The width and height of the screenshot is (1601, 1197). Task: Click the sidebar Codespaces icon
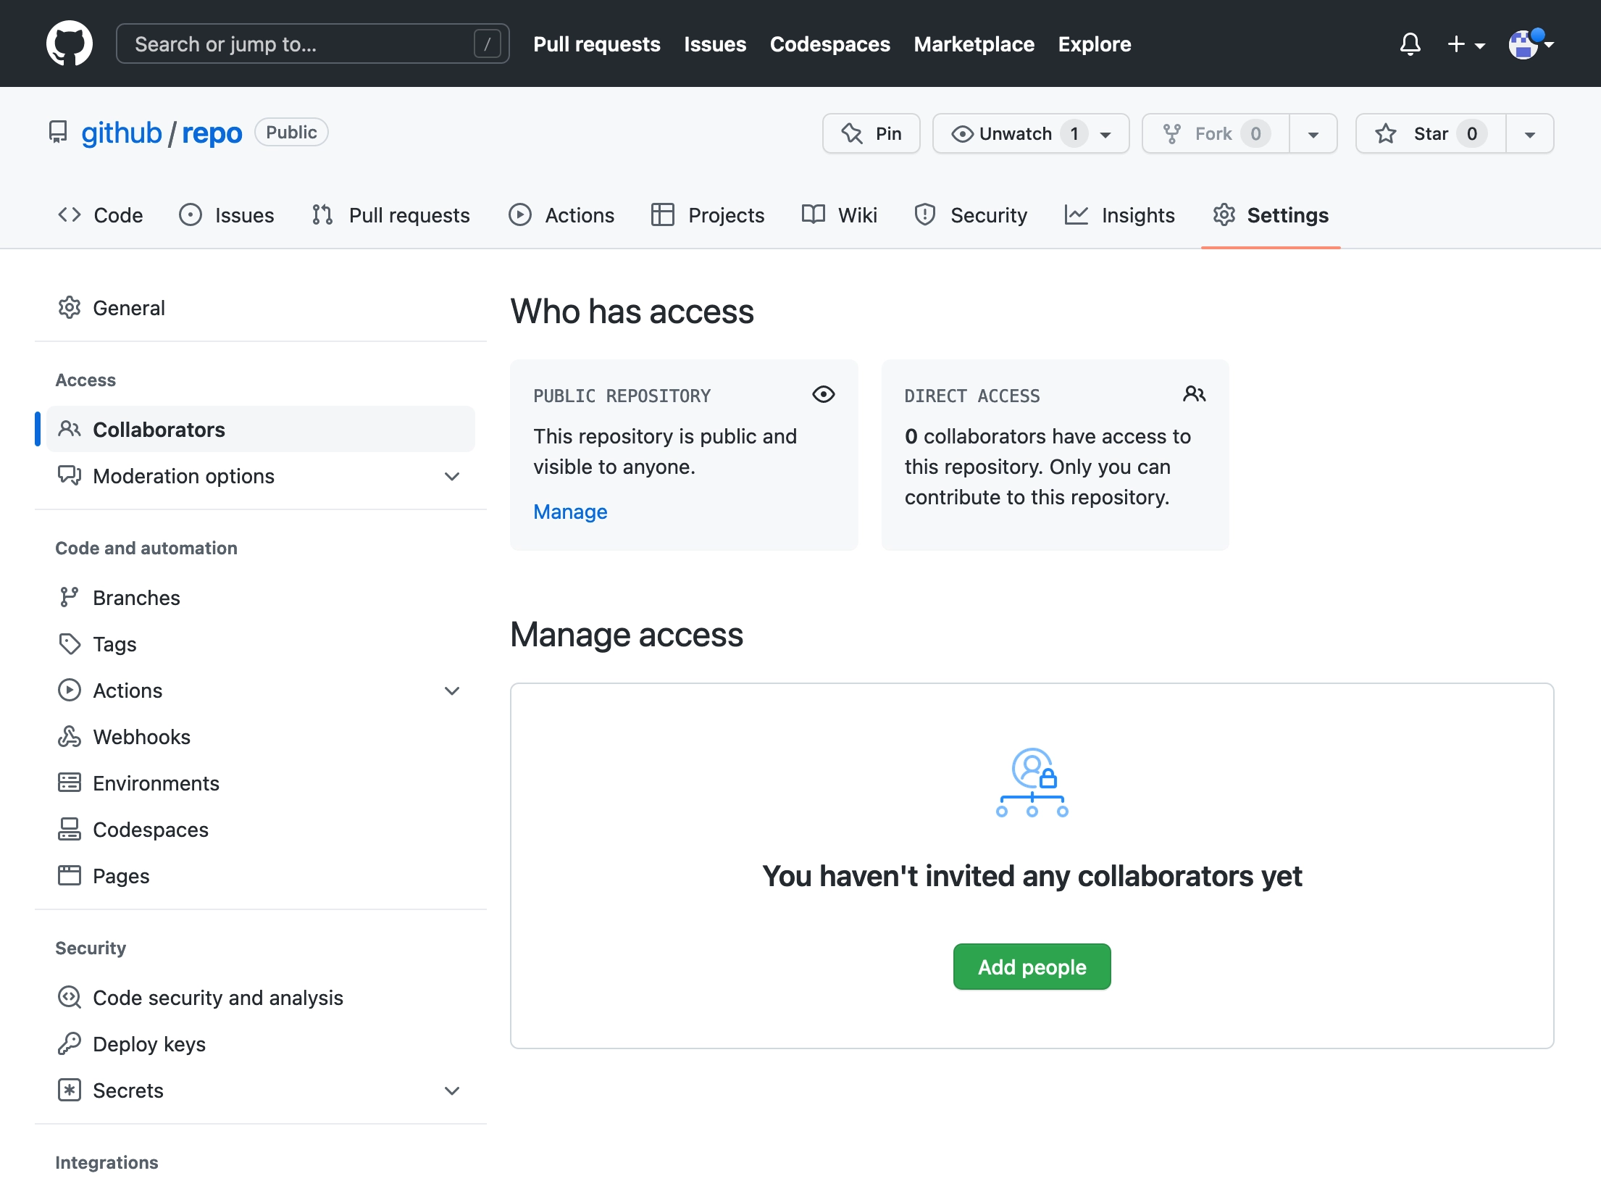tap(70, 830)
